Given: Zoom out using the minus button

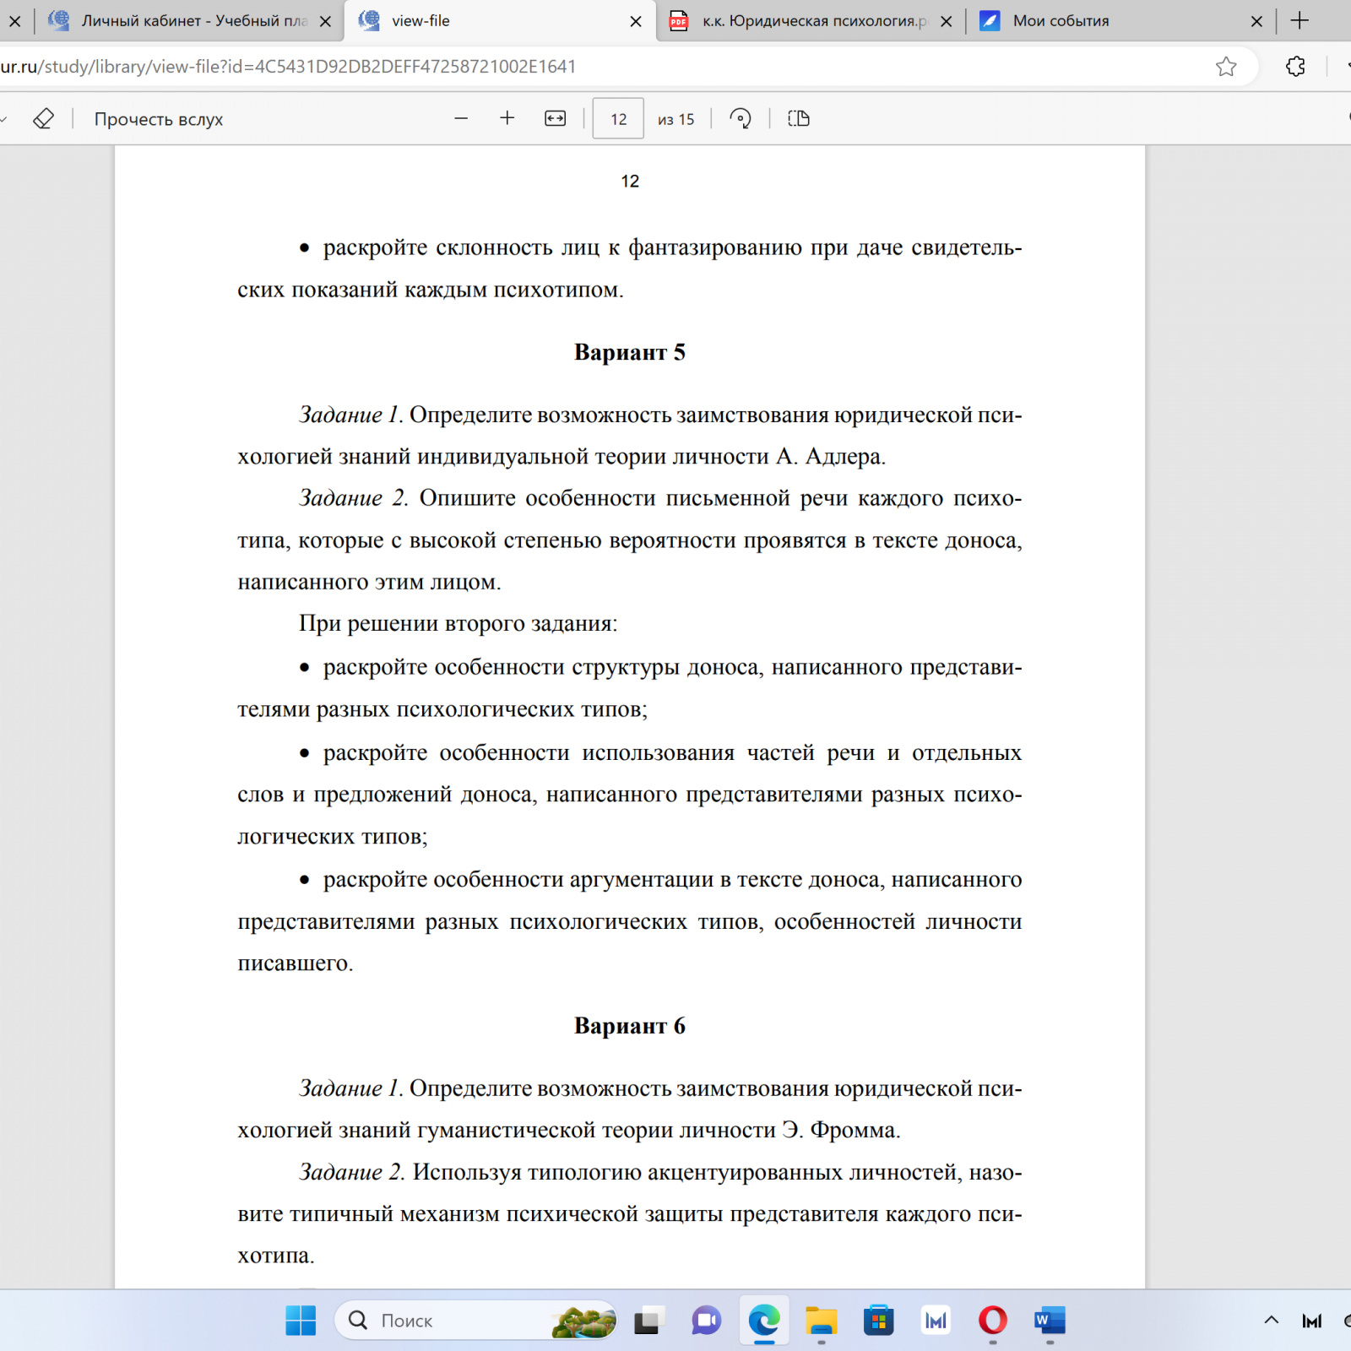Looking at the screenshot, I should (x=461, y=119).
